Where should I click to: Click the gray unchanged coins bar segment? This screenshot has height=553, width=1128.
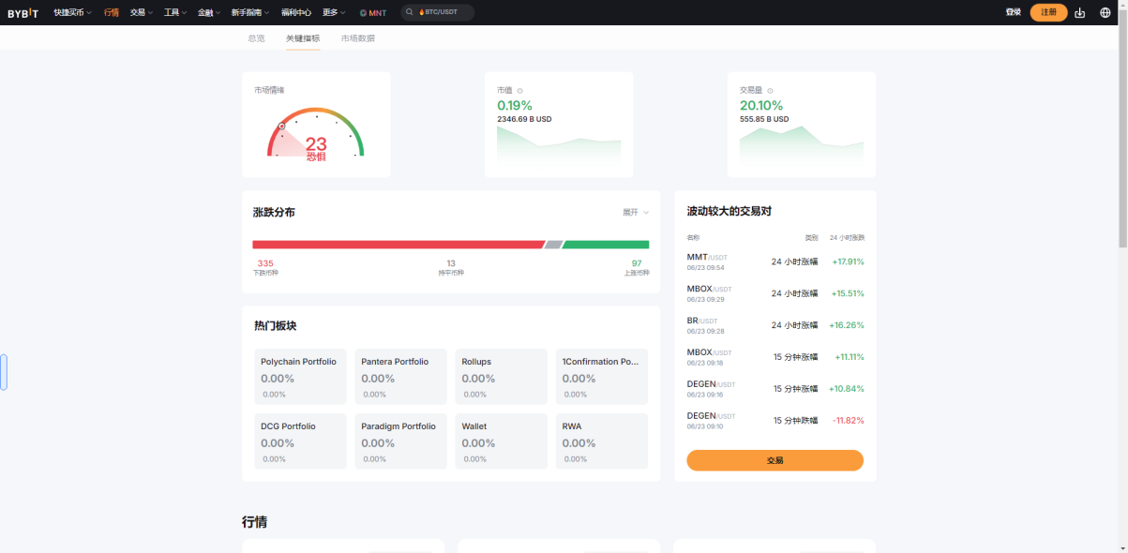(553, 245)
